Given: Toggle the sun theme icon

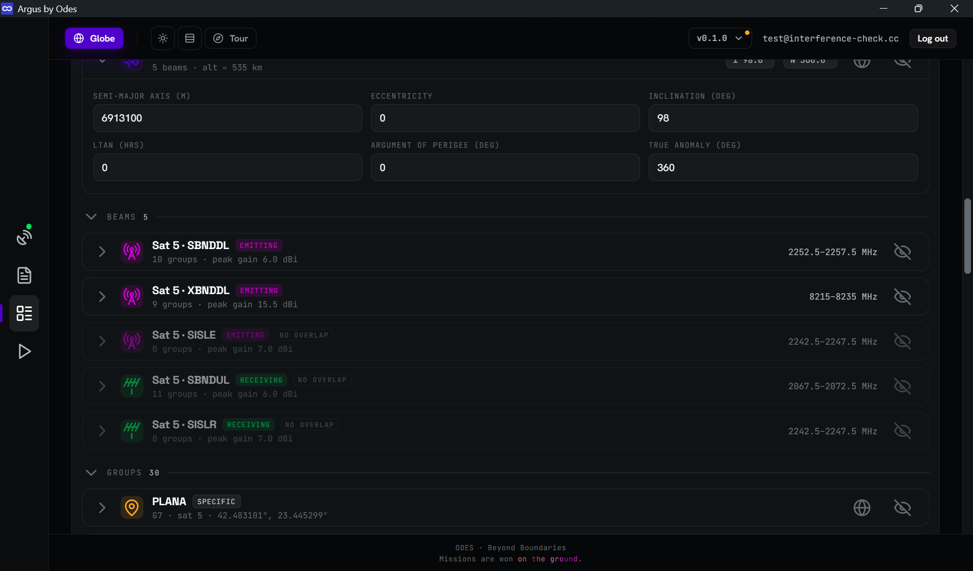Looking at the screenshot, I should click(163, 38).
